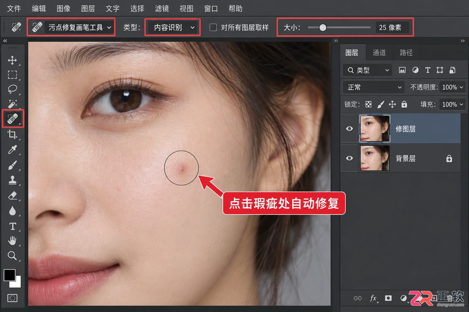Viewport: 469px width, 312px height.
Task: Enable 对所有图层取样 checkbox
Action: [213, 27]
